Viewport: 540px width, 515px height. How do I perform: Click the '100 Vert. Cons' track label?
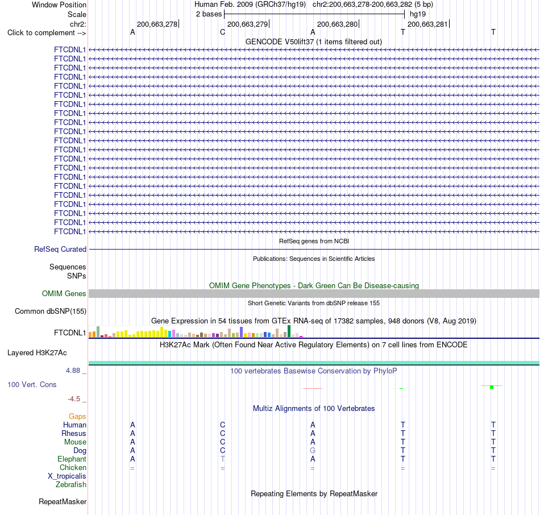32,384
